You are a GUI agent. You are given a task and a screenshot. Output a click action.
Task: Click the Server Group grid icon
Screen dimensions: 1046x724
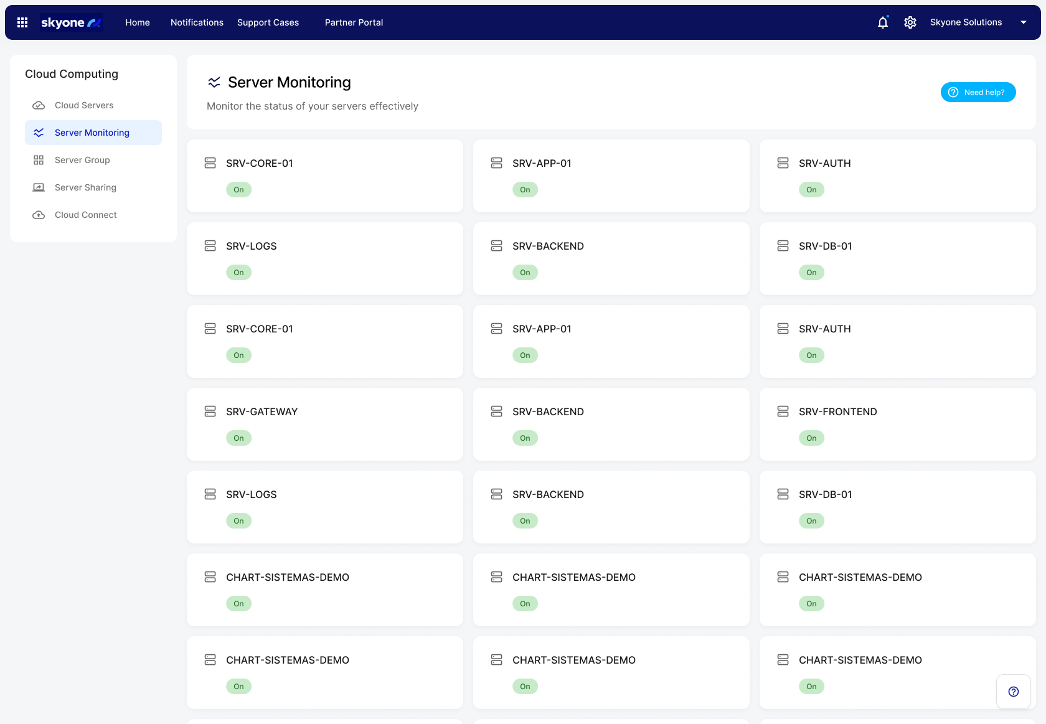point(39,160)
